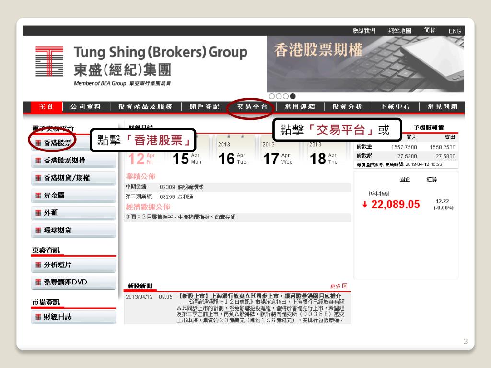Click 香港期貨/期權 sidebar button
Image resolution: width=491 pixels, height=368 pixels.
click(x=73, y=178)
